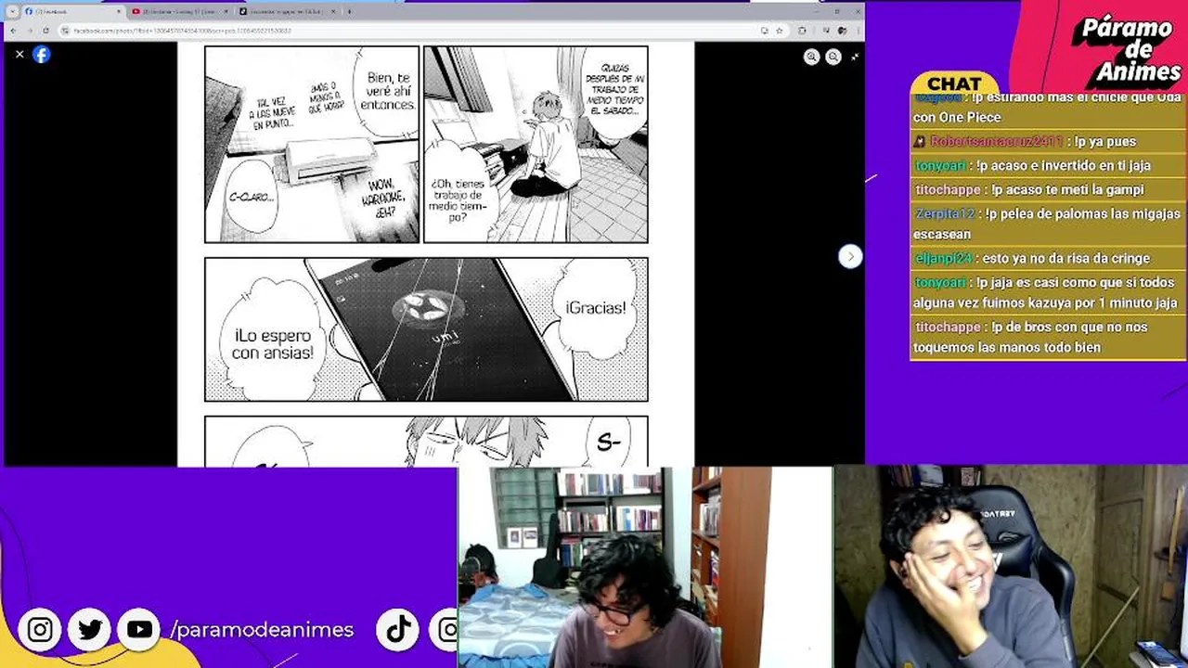Click the '¡Gracias!' speech bubble

click(x=595, y=309)
